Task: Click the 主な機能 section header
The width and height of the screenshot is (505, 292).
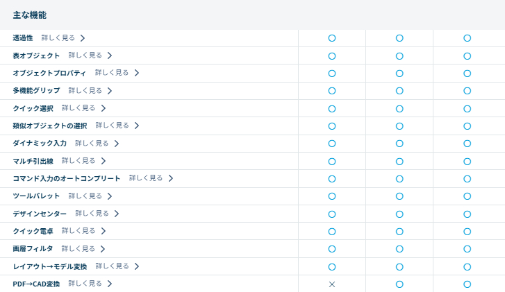Action: tap(30, 15)
